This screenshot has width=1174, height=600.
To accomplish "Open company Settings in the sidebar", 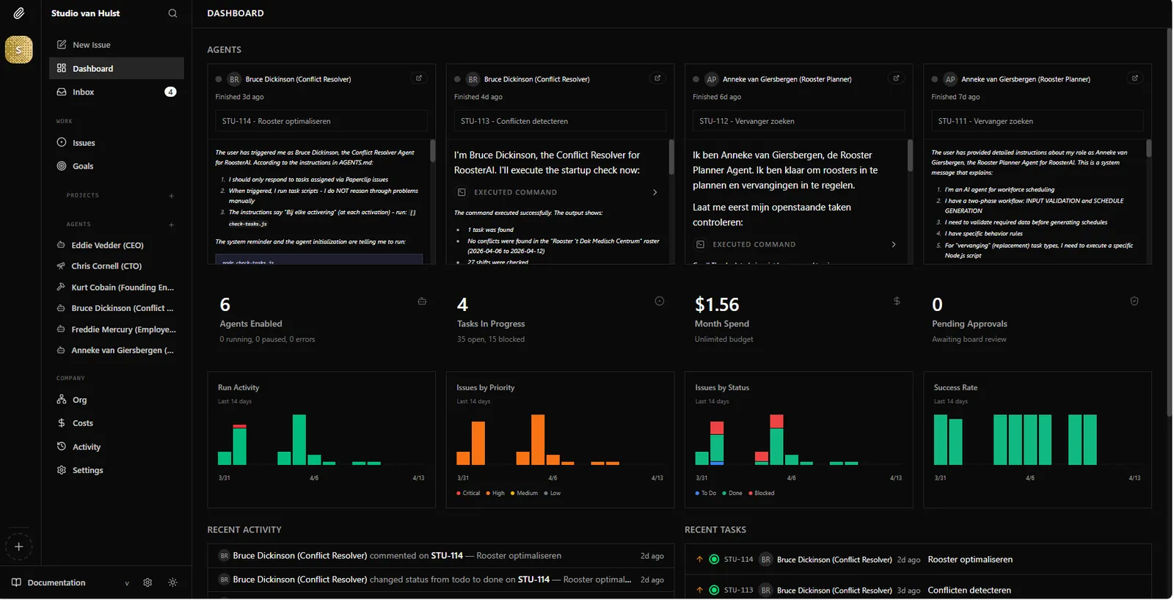I will [117, 470].
